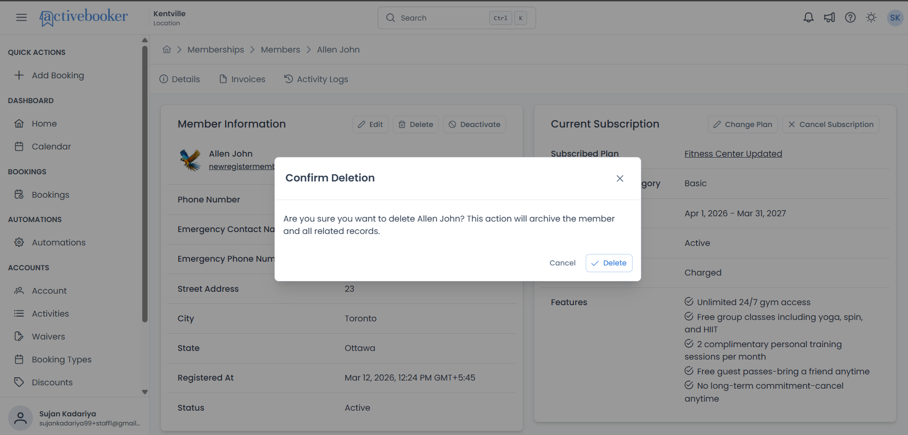Select Add Booking quick action

pyautogui.click(x=58, y=75)
